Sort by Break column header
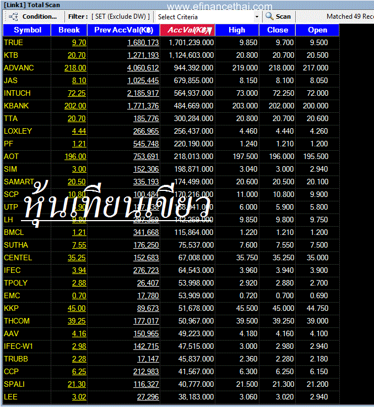 [69, 30]
